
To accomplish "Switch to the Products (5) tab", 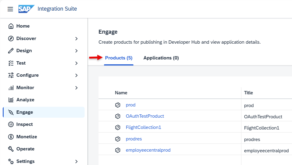I will pos(119,58).
